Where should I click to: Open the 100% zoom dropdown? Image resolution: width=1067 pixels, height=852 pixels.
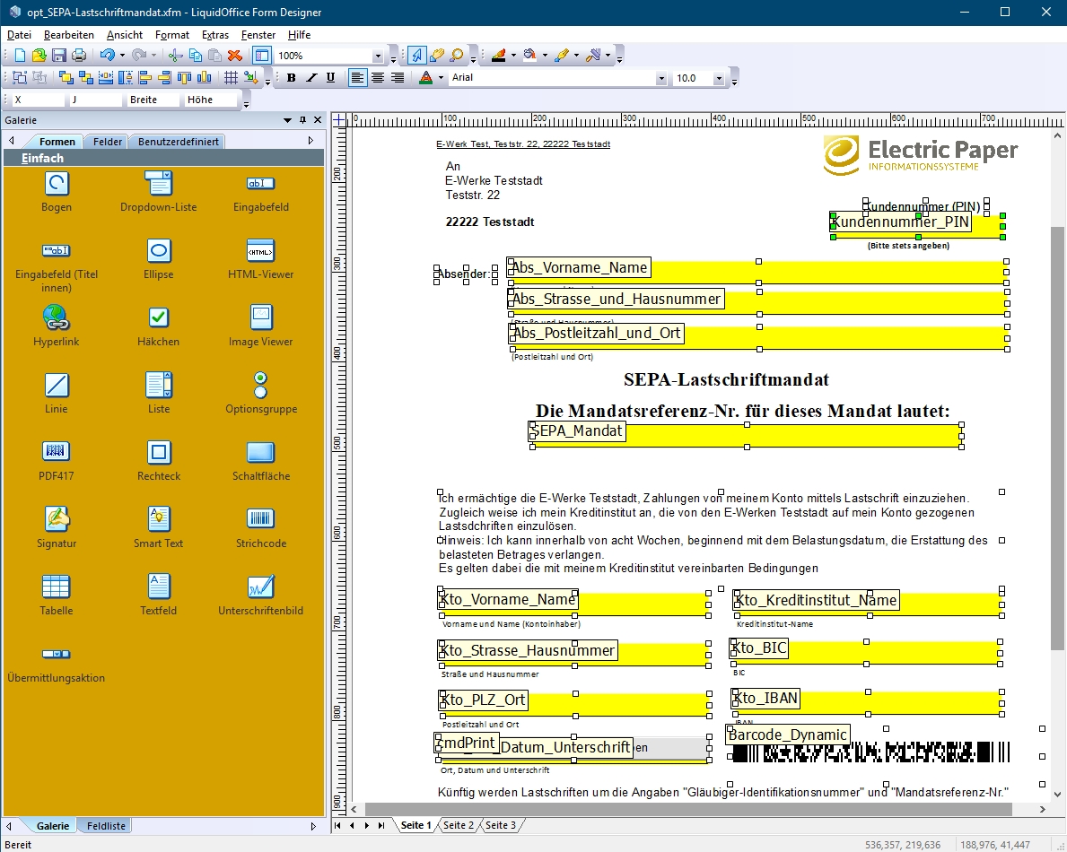point(379,56)
